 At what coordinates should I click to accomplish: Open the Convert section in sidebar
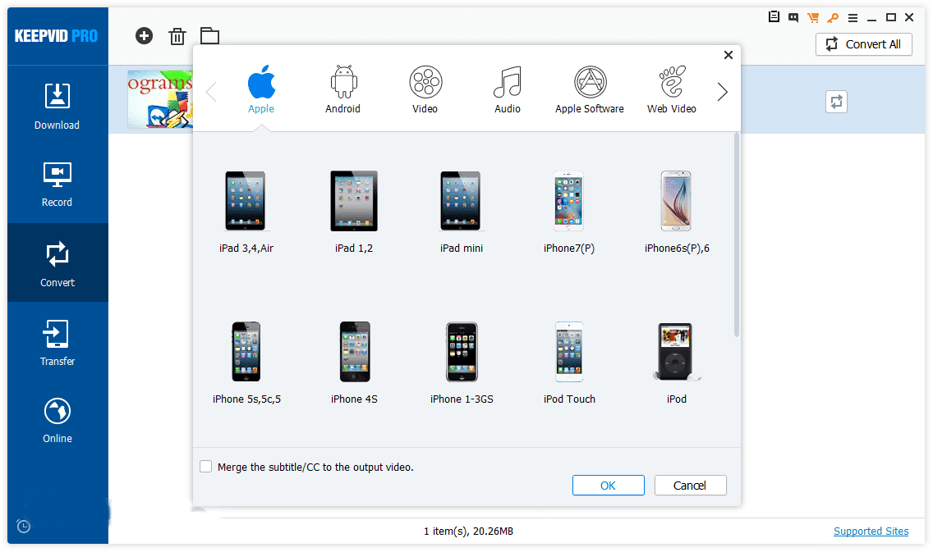pyautogui.click(x=57, y=262)
